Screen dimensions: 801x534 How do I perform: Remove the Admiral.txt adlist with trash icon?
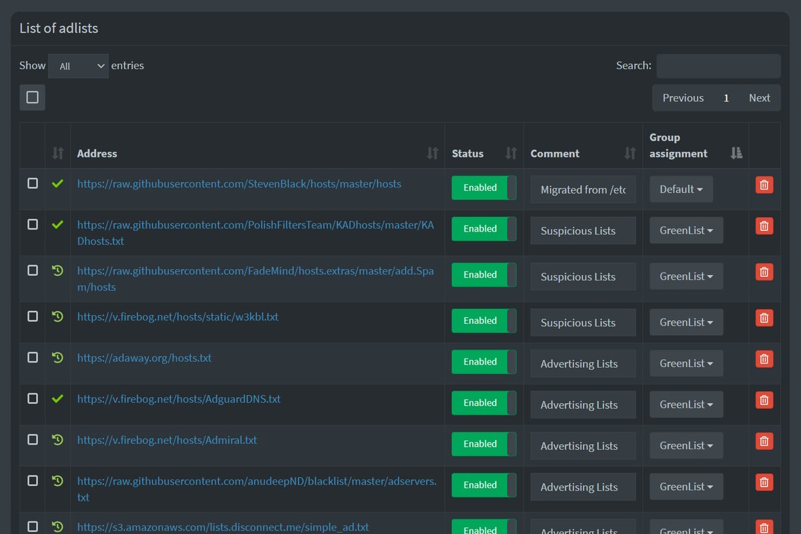coord(764,441)
